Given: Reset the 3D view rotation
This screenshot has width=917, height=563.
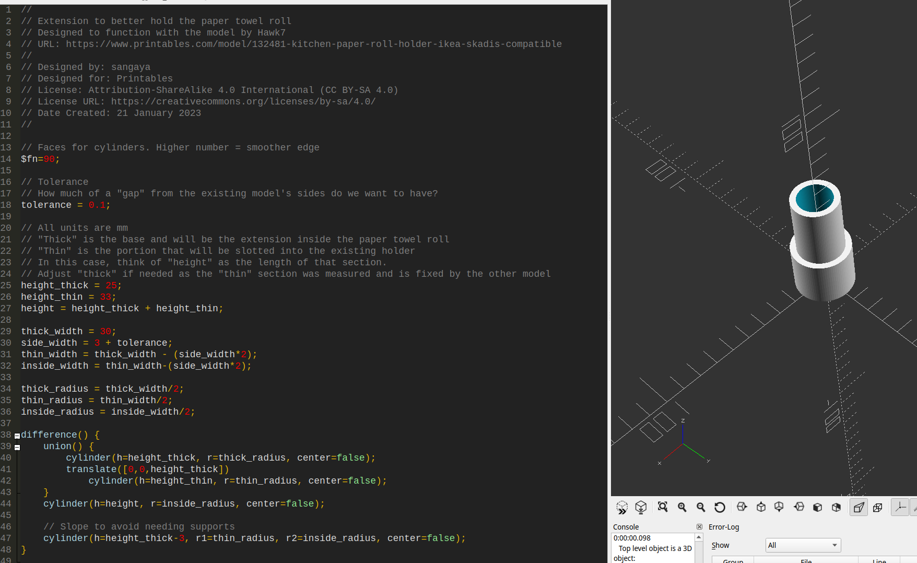Looking at the screenshot, I should (x=720, y=507).
